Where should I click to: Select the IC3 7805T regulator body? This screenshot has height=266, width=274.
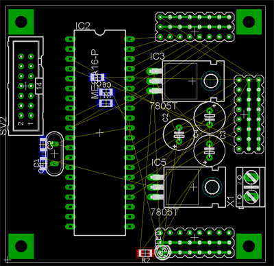click(193, 81)
